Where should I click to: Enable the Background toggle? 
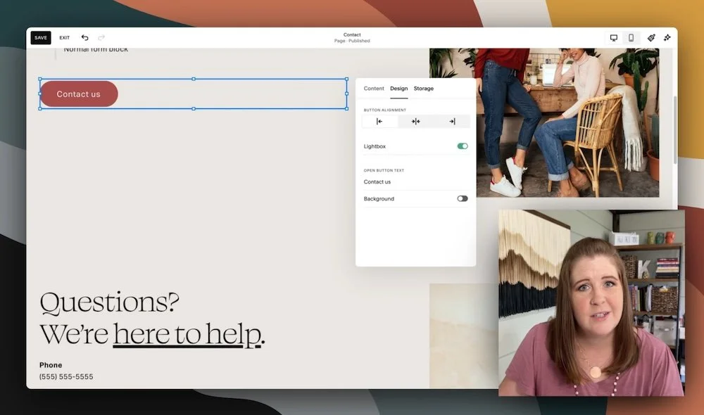[463, 199]
